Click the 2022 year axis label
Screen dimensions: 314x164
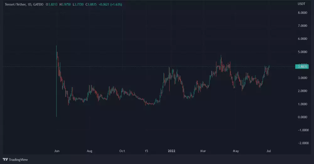click(x=171, y=151)
